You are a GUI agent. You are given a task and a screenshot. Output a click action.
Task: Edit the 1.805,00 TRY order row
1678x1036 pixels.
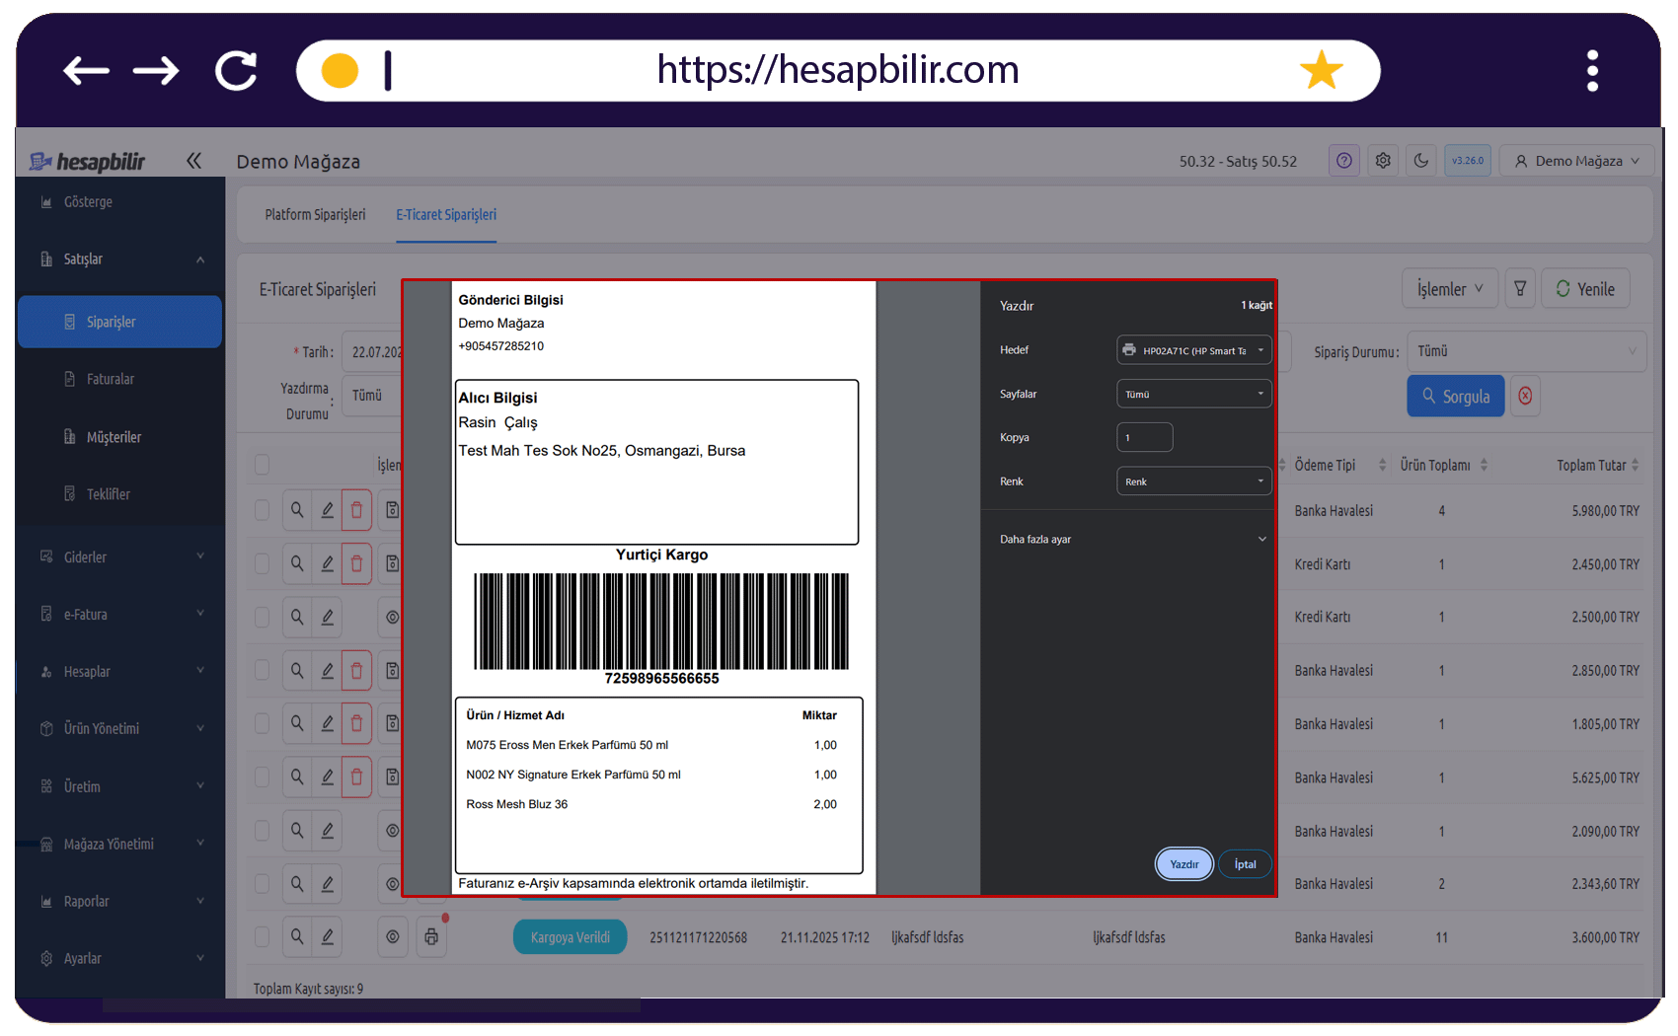click(327, 723)
